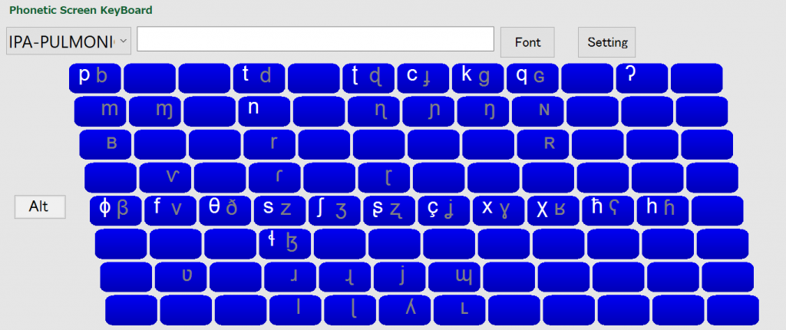Tap the retroflex approximant 'ɻ' key

tap(345, 277)
